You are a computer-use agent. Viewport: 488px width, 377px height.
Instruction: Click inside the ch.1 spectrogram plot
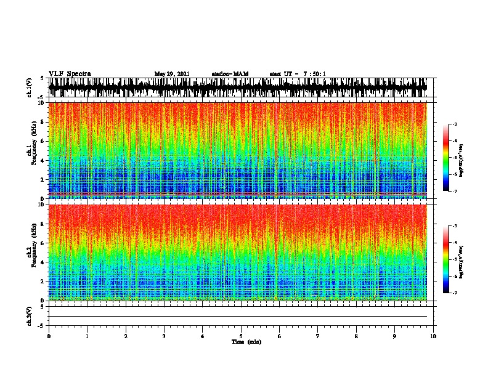click(238, 150)
